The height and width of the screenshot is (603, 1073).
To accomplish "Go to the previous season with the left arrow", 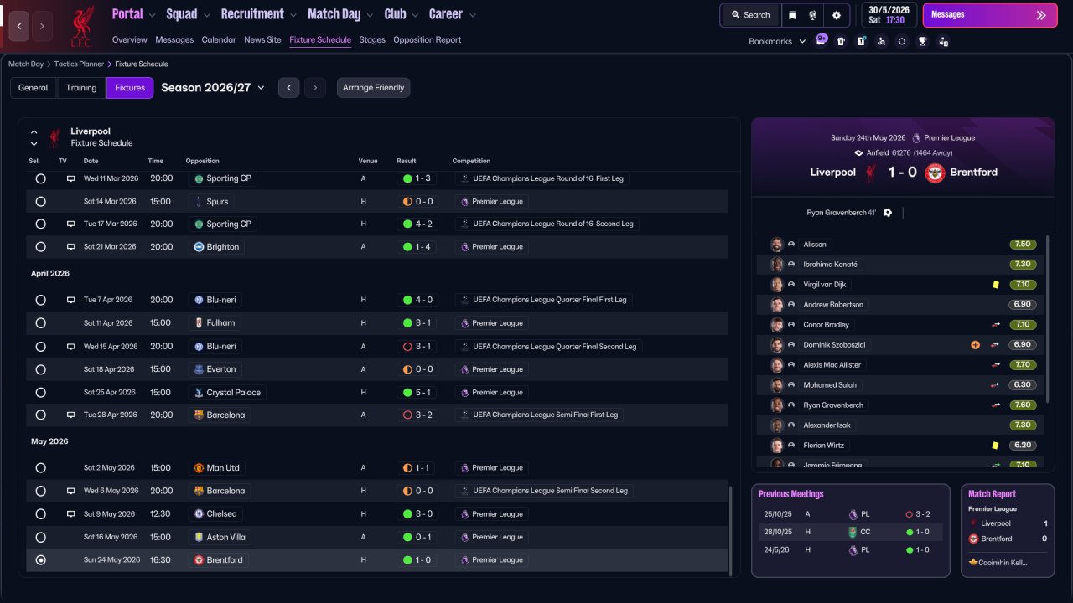I will [288, 88].
